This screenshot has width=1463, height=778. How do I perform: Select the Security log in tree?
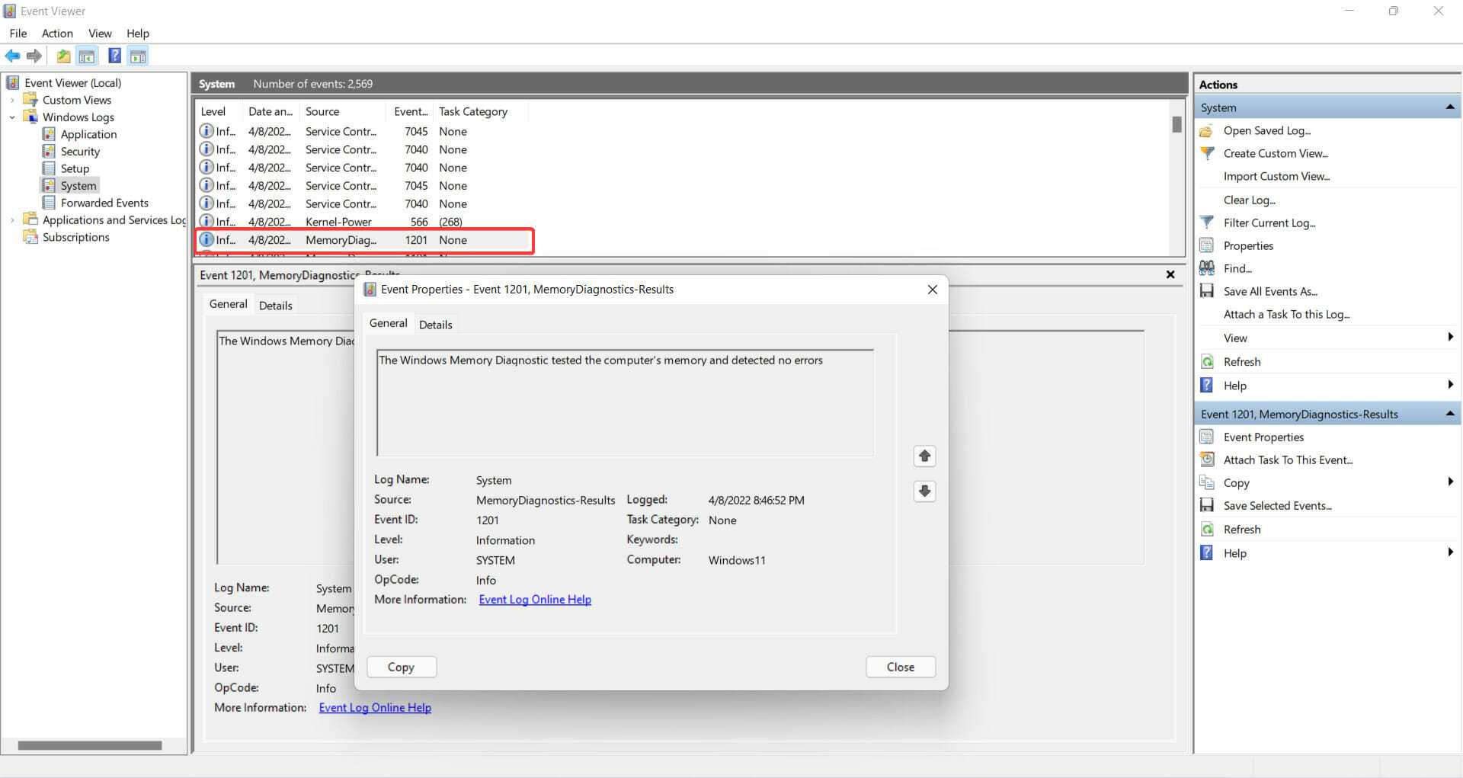(80, 152)
